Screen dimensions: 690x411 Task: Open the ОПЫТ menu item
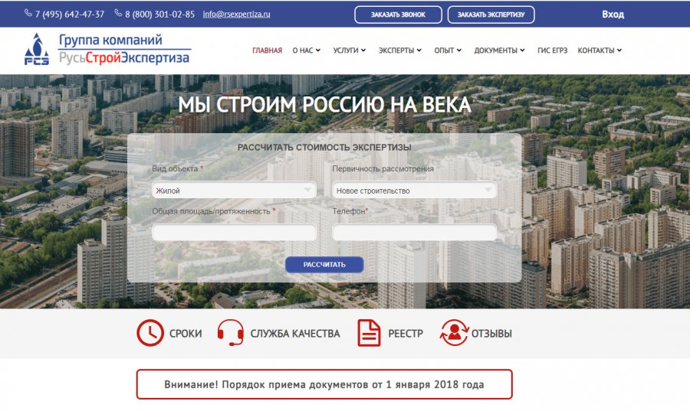pos(444,51)
